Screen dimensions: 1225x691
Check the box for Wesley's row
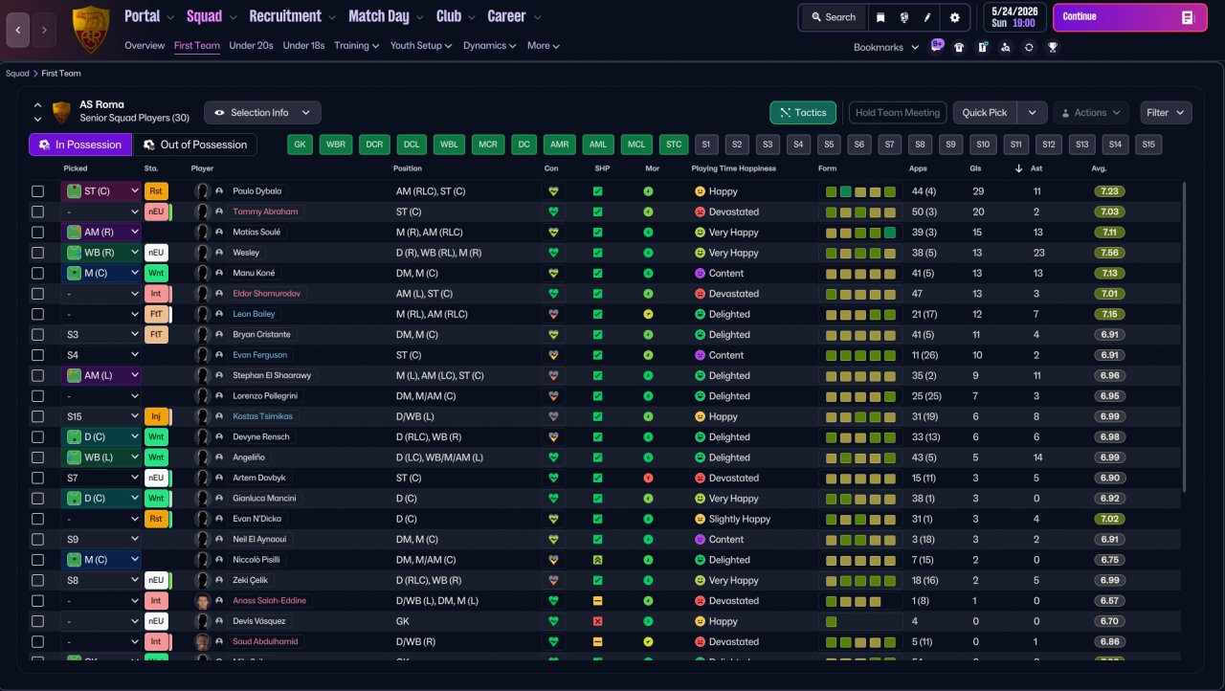(37, 253)
